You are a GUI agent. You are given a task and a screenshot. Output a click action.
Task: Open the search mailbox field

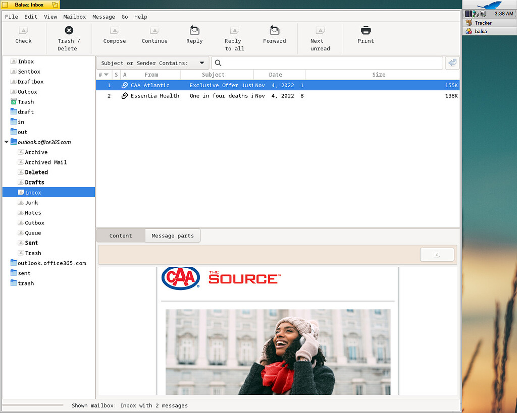pos(328,63)
